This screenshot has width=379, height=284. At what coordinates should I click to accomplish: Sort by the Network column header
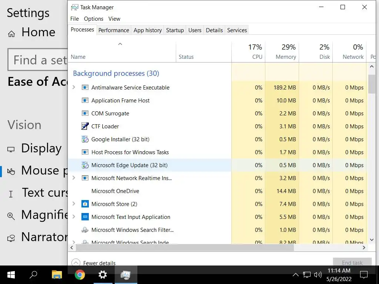pos(349,52)
